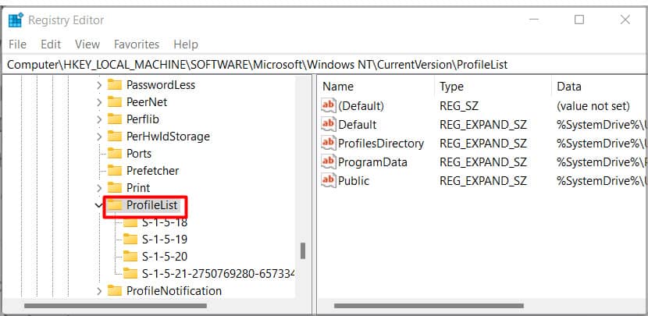Viewport: 648px width, 316px height.
Task: Maximize the Registry Editor window
Action: [579, 20]
